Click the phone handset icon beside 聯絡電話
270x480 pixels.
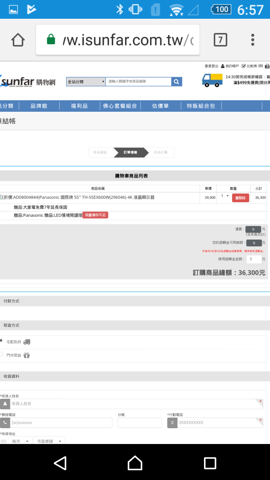[5, 423]
